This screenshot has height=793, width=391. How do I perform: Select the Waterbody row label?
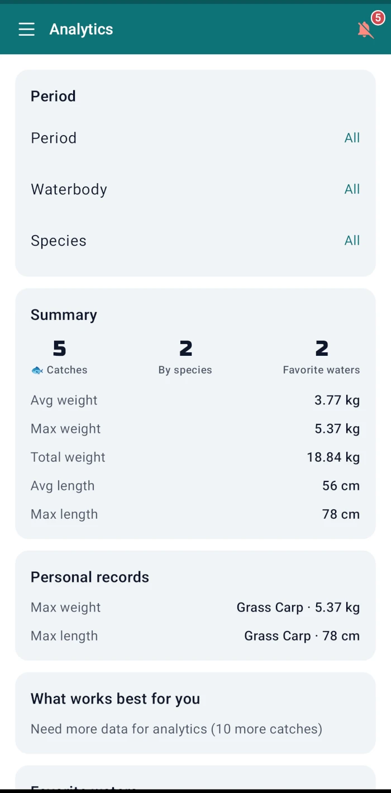(x=69, y=189)
